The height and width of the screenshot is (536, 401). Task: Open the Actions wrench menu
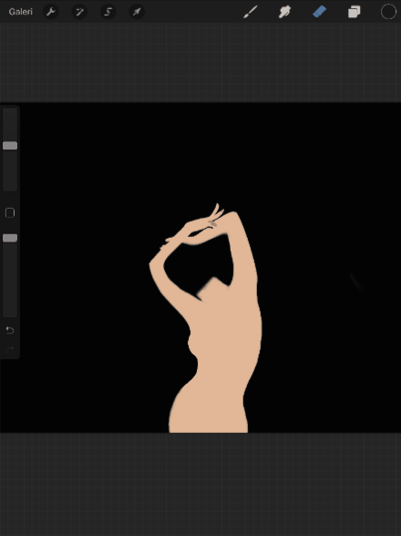click(x=51, y=12)
